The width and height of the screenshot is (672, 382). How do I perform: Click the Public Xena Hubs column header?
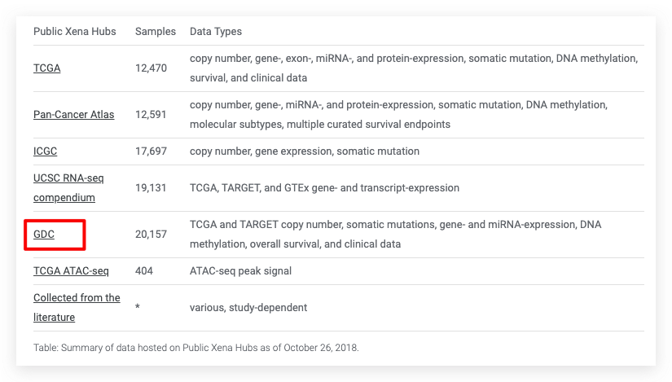coord(75,32)
